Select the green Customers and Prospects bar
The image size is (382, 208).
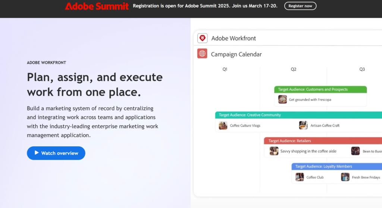(320, 89)
